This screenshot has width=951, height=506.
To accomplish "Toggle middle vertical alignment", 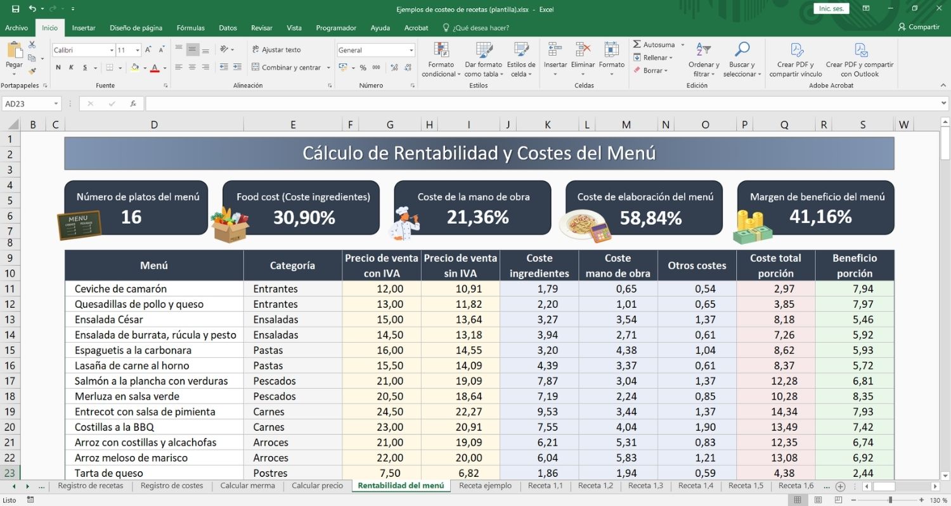I will coord(192,49).
